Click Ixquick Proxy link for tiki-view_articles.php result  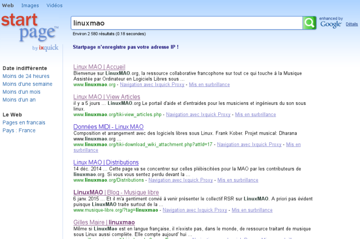(x=198, y=114)
